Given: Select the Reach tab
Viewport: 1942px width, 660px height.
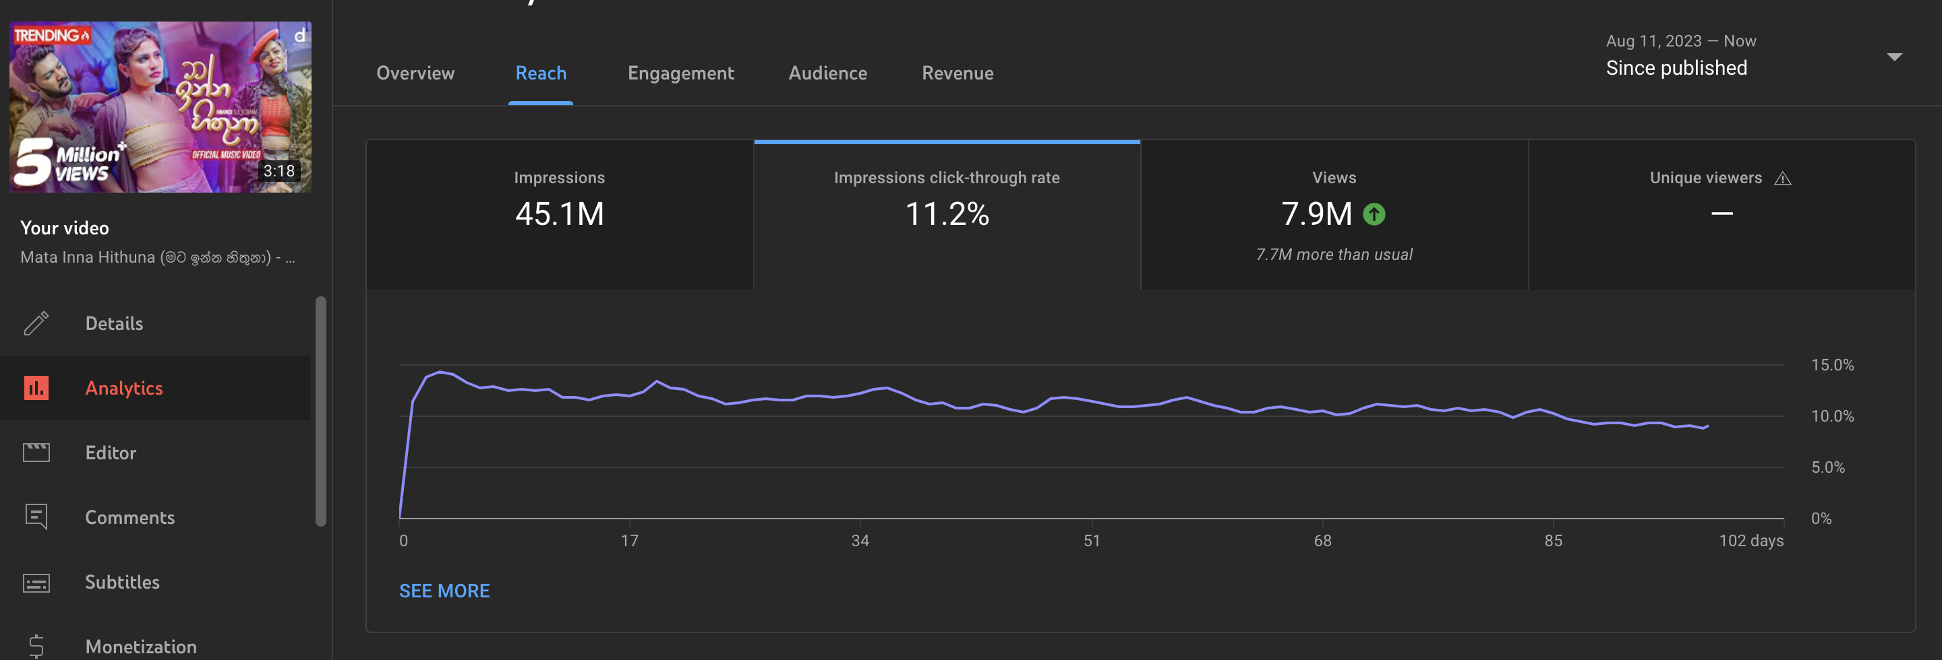Looking at the screenshot, I should [x=541, y=73].
